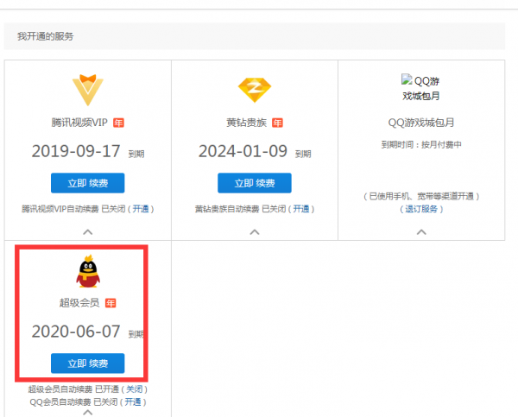Click the 超级会员自动续费 已开通 status text
This screenshot has width=518, height=417.
[73, 389]
